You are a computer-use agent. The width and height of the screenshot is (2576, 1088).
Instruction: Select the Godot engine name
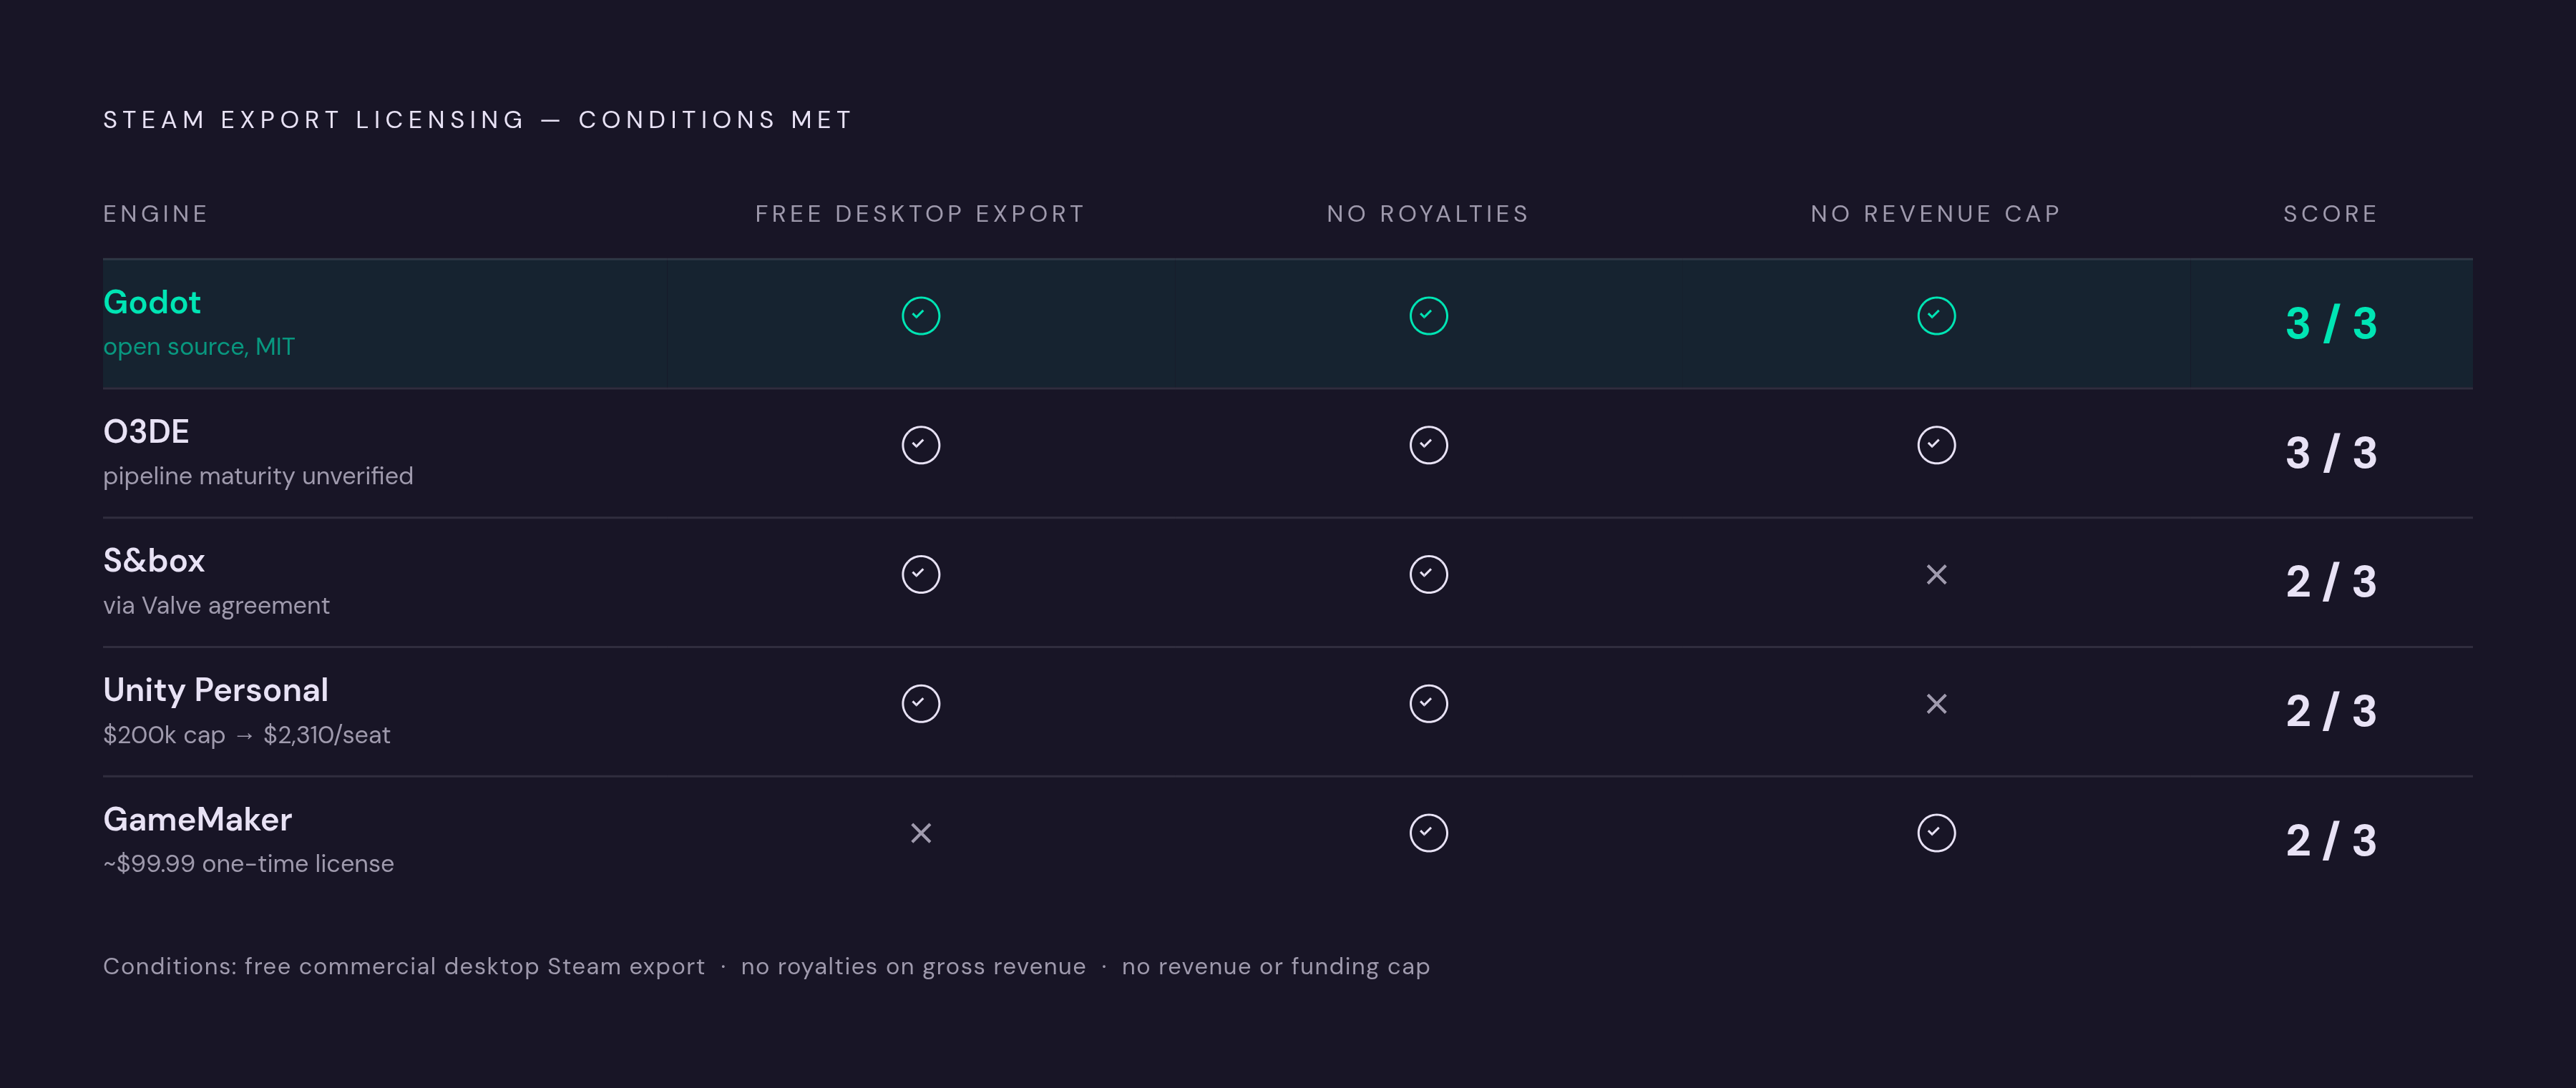coord(152,302)
